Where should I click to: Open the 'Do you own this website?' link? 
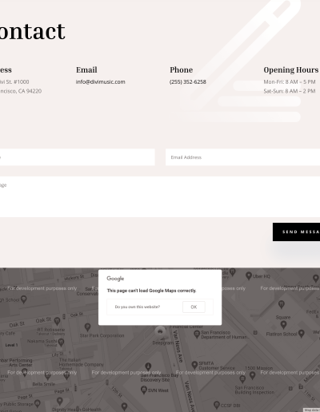point(138,307)
